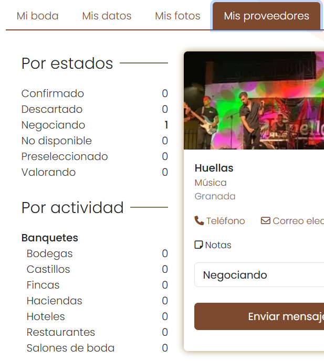Click the phone icon for Huellas
Image resolution: width=324 pixels, height=361 pixels.
[x=199, y=220]
